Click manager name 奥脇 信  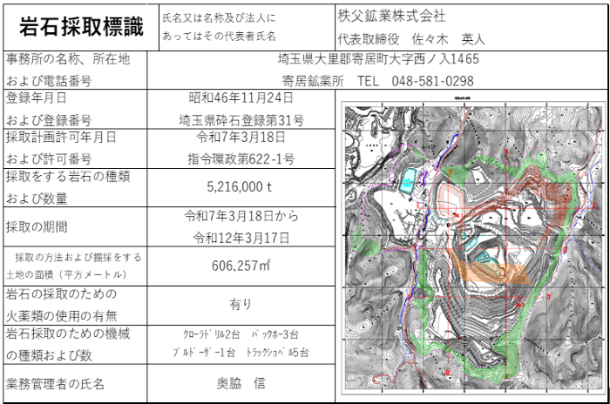pos(241,383)
